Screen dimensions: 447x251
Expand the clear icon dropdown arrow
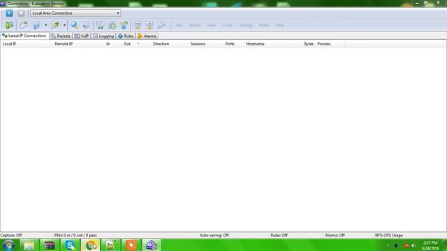[x=64, y=25]
